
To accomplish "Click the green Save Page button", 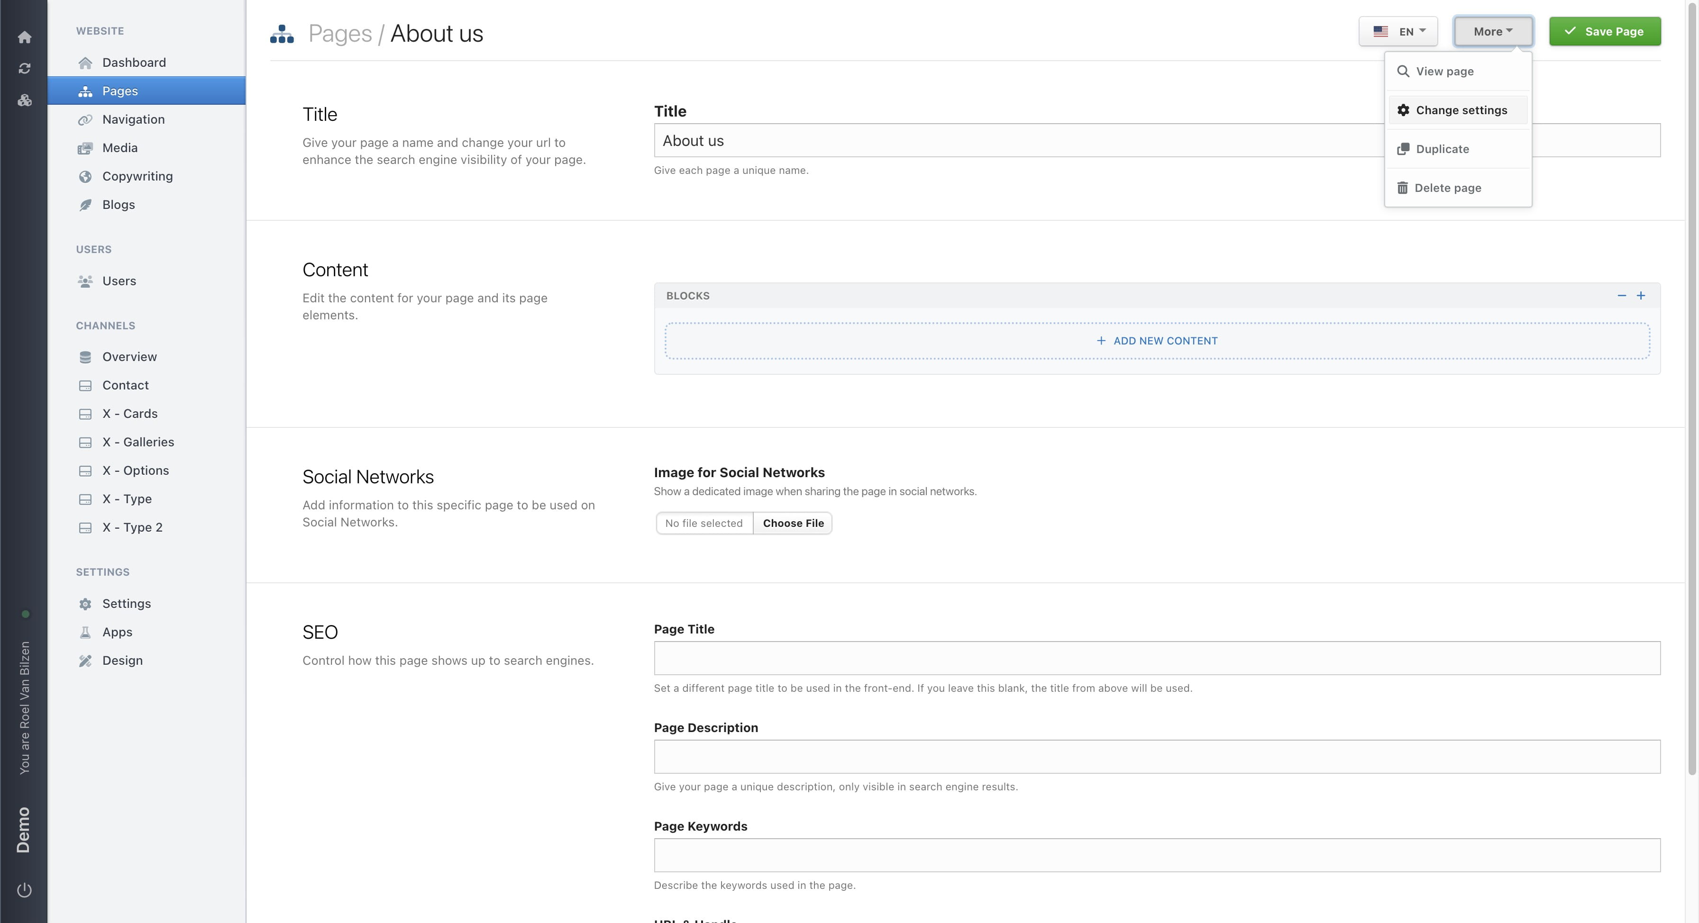I will pos(1605,31).
